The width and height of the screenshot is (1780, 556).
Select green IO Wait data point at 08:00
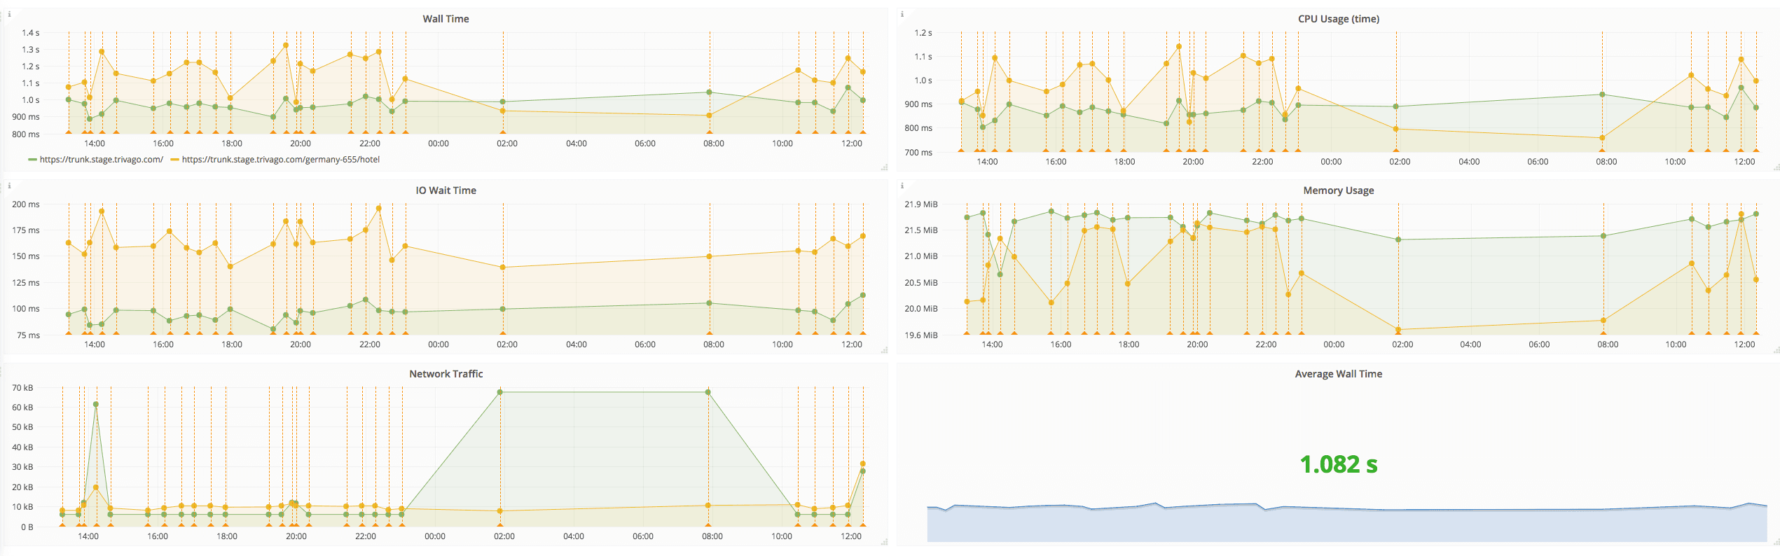[710, 303]
